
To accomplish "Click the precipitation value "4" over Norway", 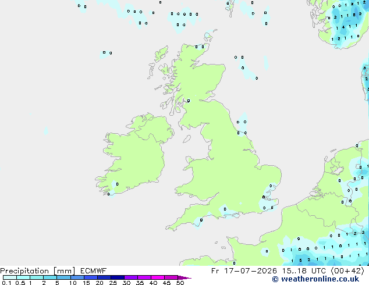I will (x=343, y=27).
